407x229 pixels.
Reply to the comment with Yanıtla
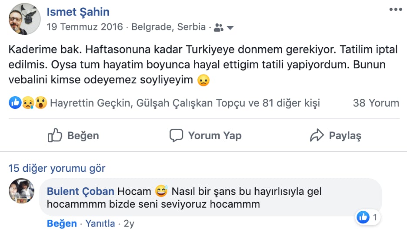coord(100,224)
